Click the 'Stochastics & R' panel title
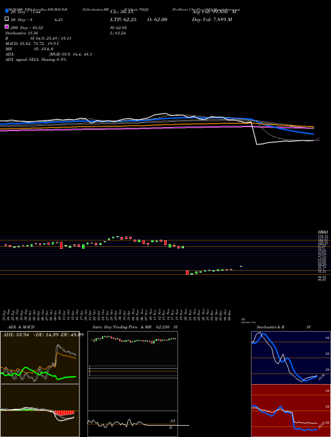331x437 pixels. pos(270,327)
